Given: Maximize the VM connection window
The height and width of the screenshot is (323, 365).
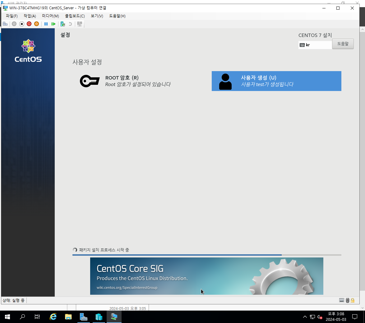Looking at the screenshot, I should coord(338,8).
